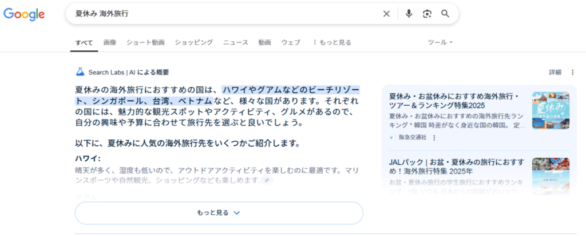Viewport: 586px width, 236px height.
Task: Click the 阪急交通社 source name
Action: [x=413, y=137]
